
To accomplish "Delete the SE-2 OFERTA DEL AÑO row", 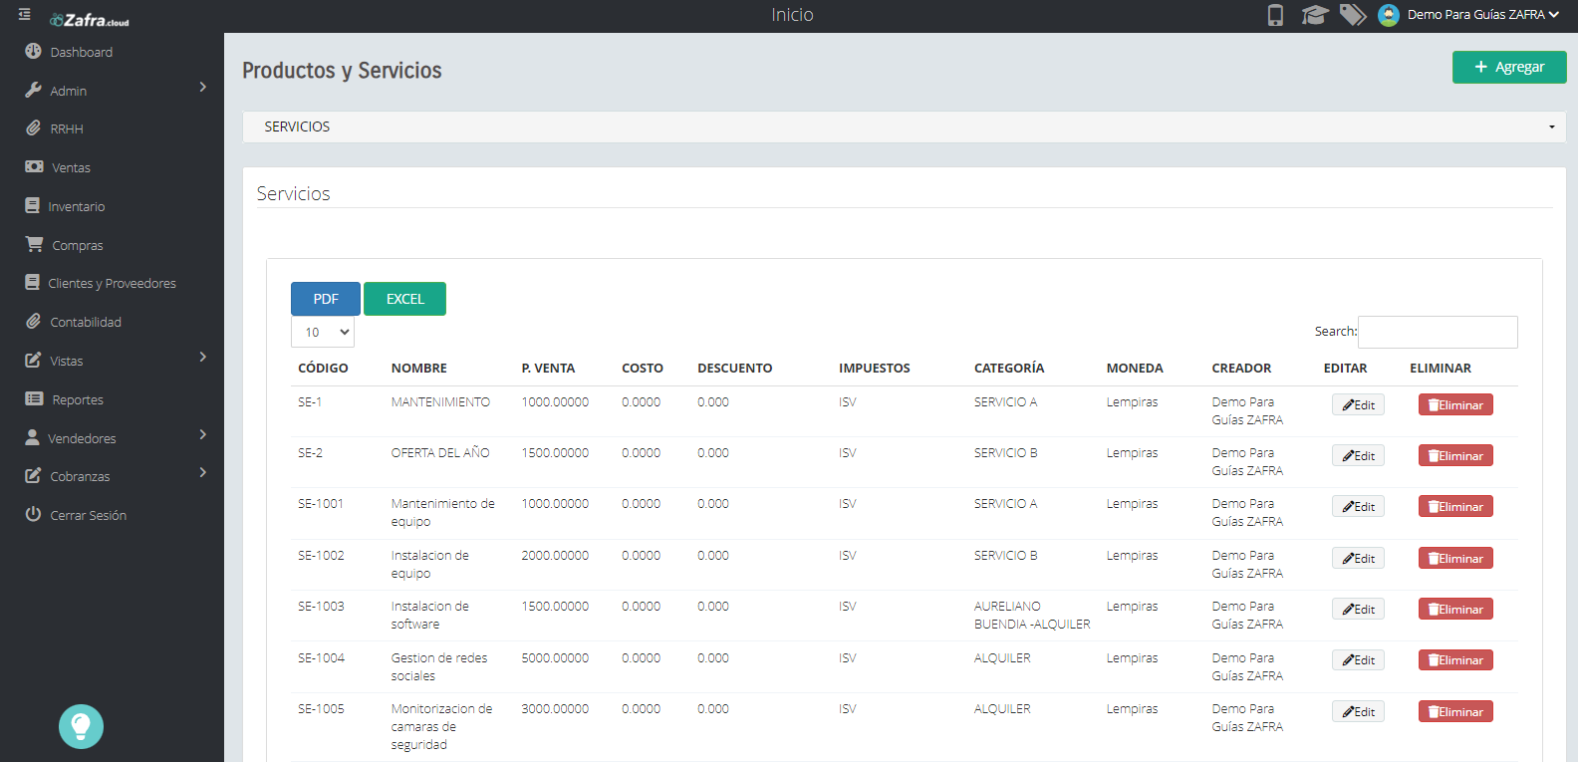I will click(x=1455, y=455).
